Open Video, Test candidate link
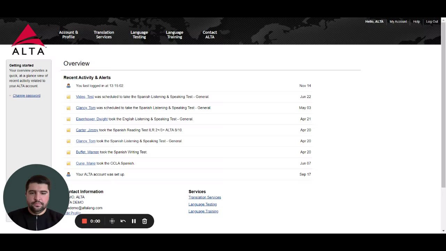The height and width of the screenshot is (251, 446). [85, 97]
